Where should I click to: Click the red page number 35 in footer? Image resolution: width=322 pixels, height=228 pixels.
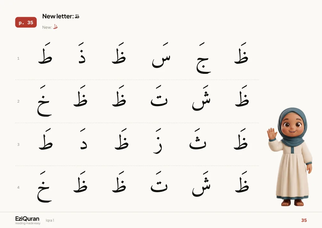tap(304, 220)
